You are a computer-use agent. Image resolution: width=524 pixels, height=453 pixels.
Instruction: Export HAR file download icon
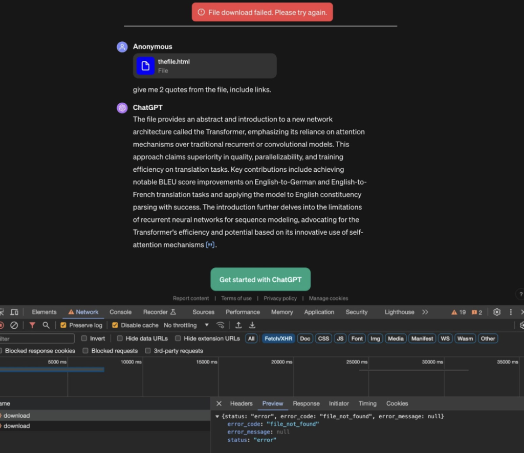tap(252, 325)
